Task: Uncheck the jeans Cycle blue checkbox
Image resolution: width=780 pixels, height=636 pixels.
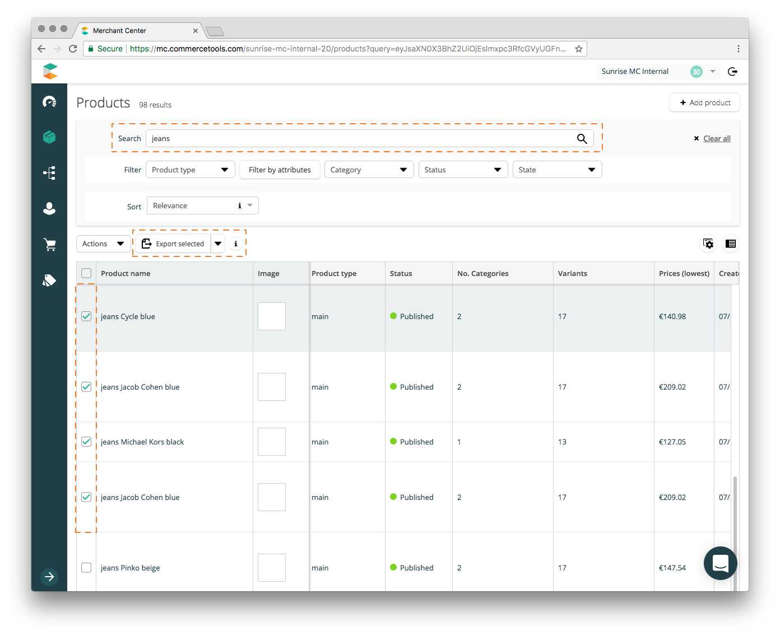Action: (x=86, y=316)
